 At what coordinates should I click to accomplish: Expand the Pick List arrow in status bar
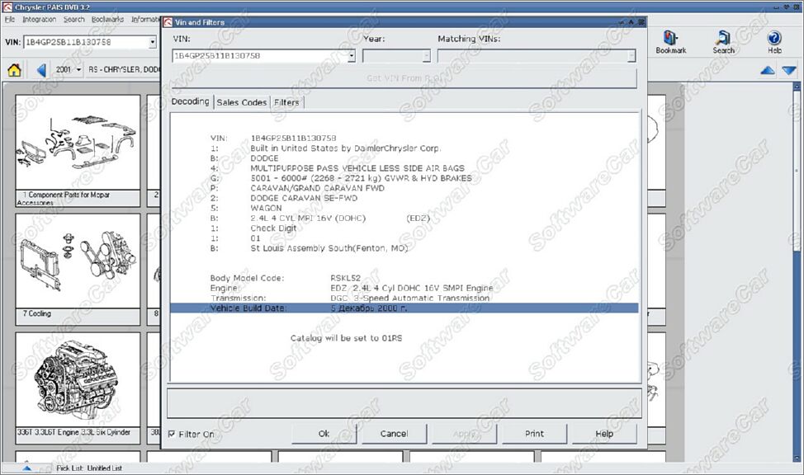[26, 468]
